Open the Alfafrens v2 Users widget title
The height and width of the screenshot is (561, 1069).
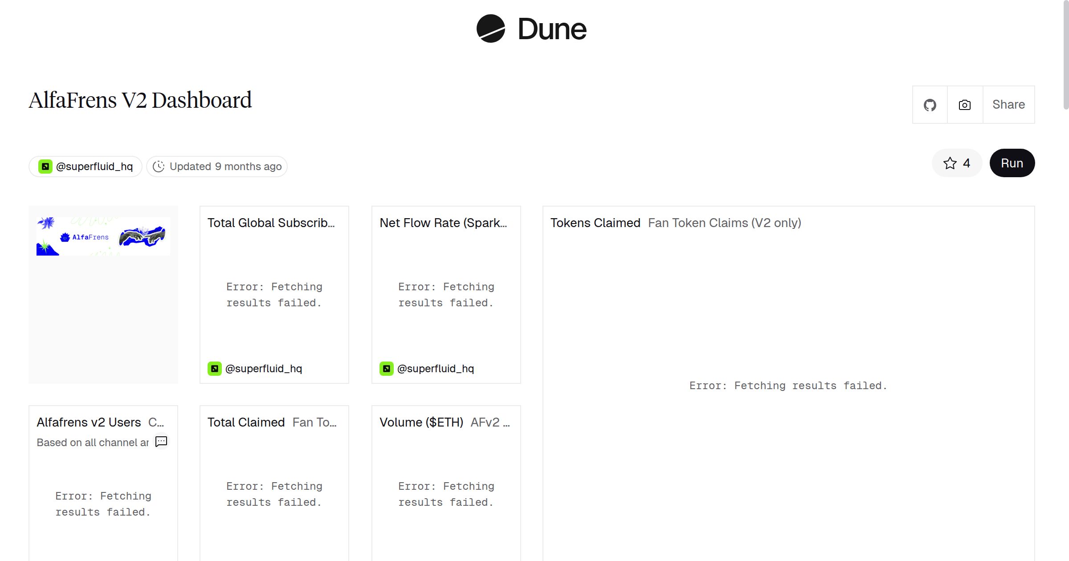point(89,423)
